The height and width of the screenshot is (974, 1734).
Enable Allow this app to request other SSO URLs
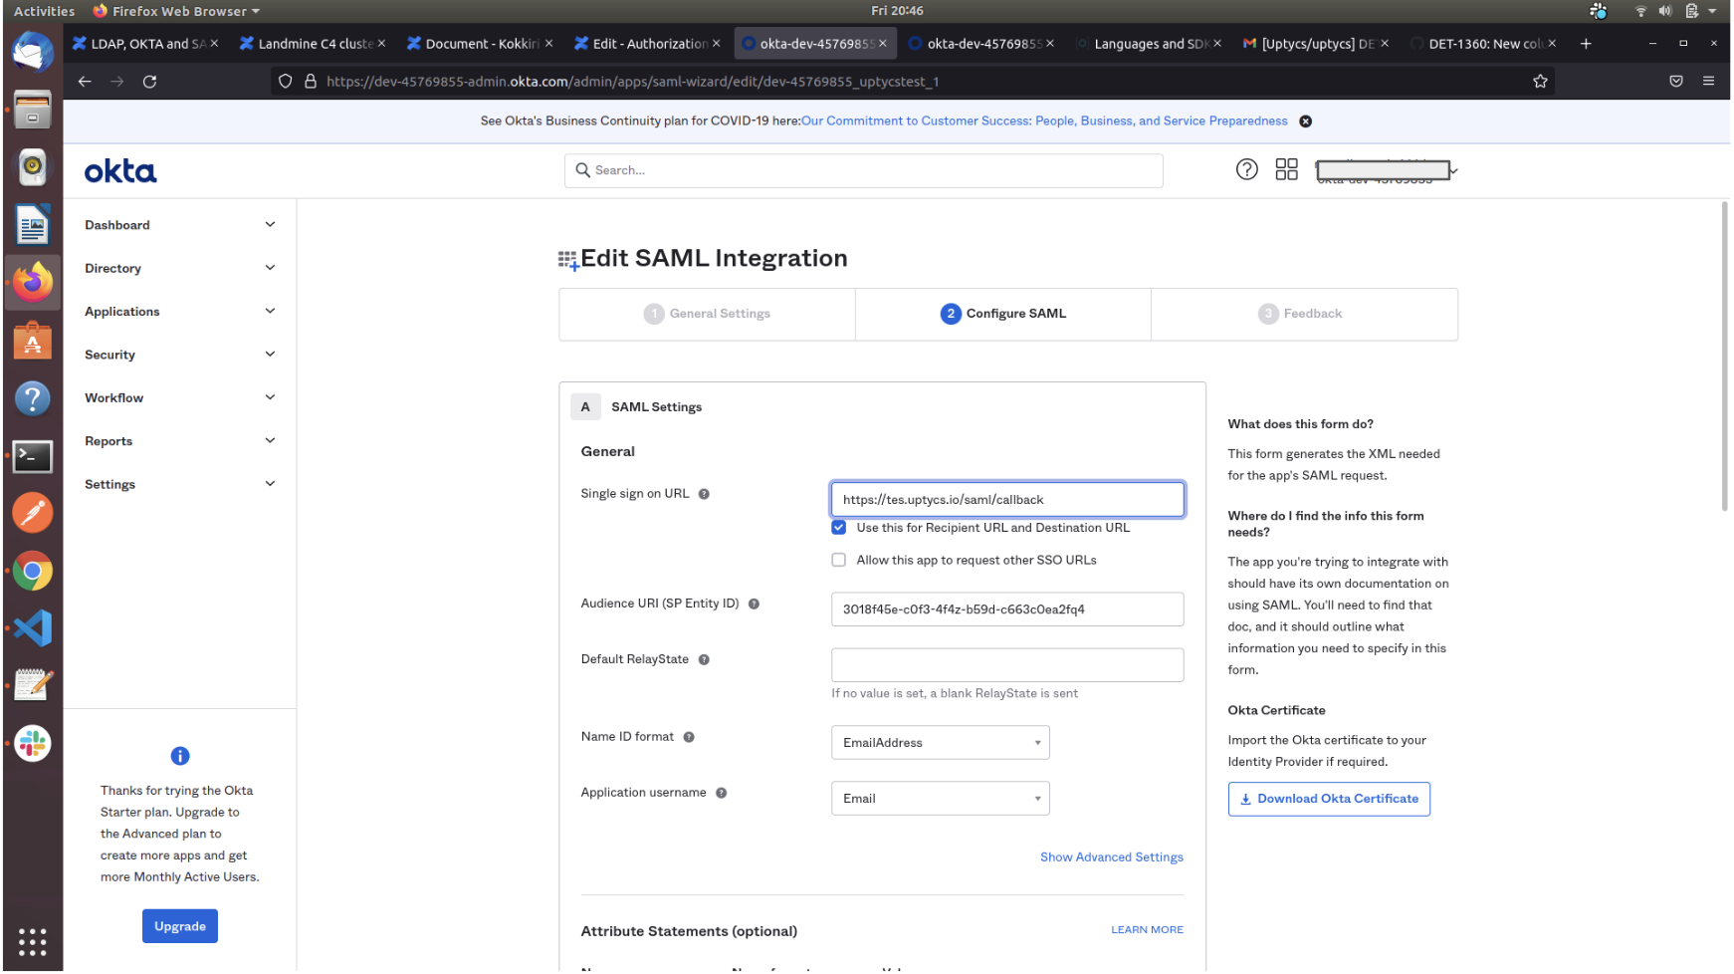839,560
